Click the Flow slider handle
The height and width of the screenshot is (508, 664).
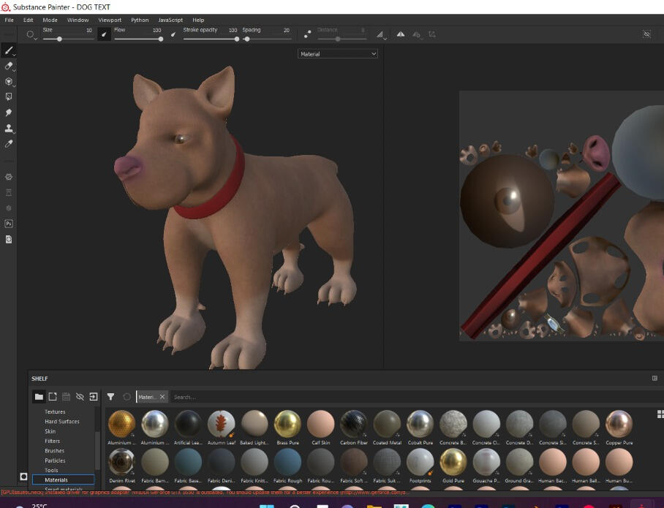pos(160,39)
